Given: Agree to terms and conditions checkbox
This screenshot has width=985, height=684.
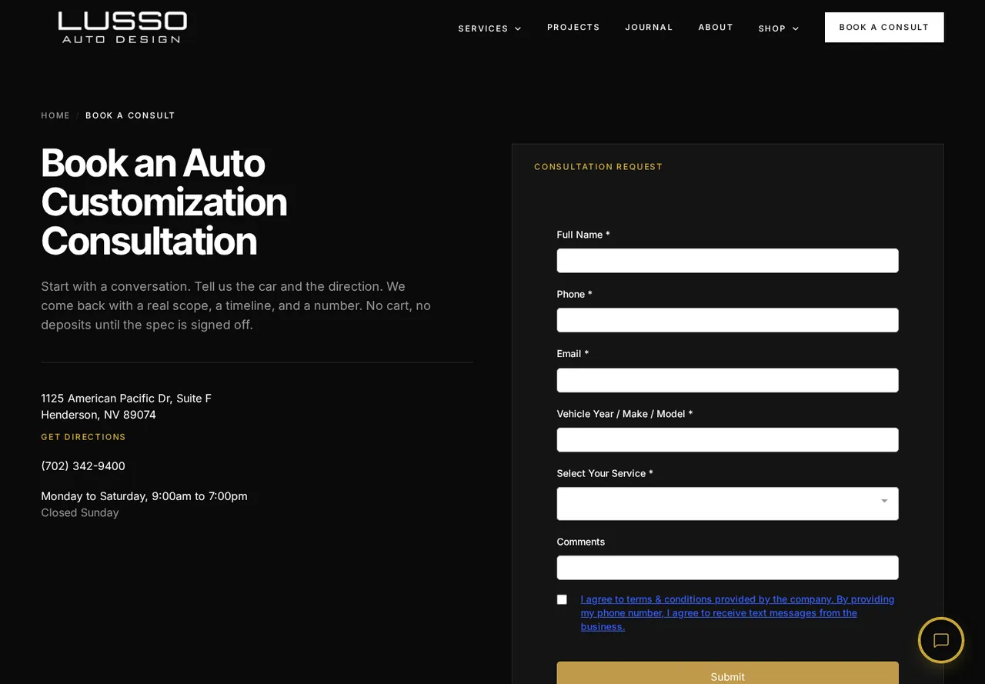Looking at the screenshot, I should point(562,599).
